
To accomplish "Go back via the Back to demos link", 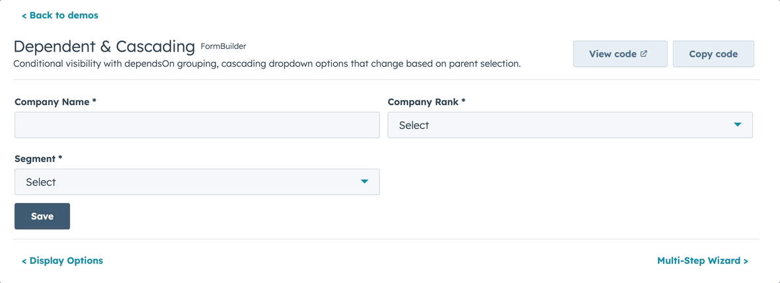I will coord(60,15).
